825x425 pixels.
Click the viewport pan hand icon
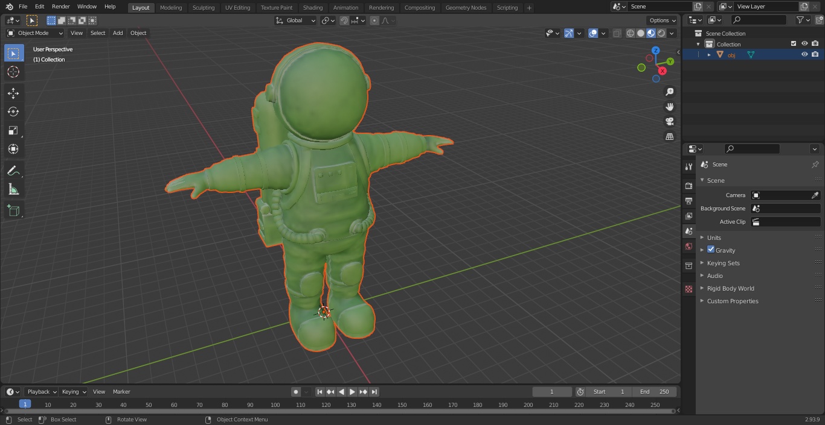tap(669, 107)
